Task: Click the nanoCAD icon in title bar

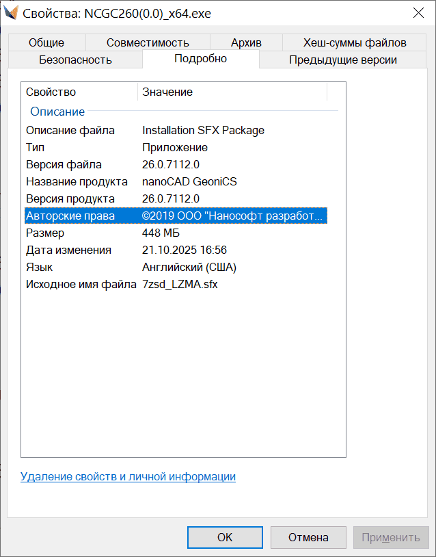Action: 11,13
